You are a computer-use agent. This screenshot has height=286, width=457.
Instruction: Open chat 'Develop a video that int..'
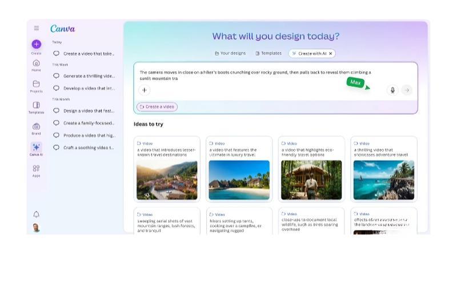(x=84, y=88)
